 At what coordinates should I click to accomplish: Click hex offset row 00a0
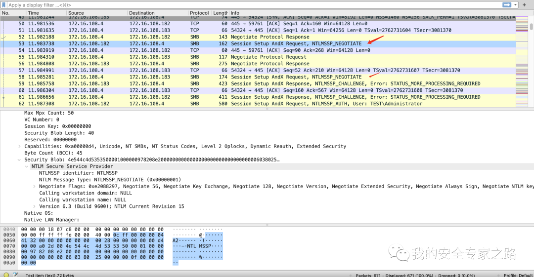[x=9, y=263]
